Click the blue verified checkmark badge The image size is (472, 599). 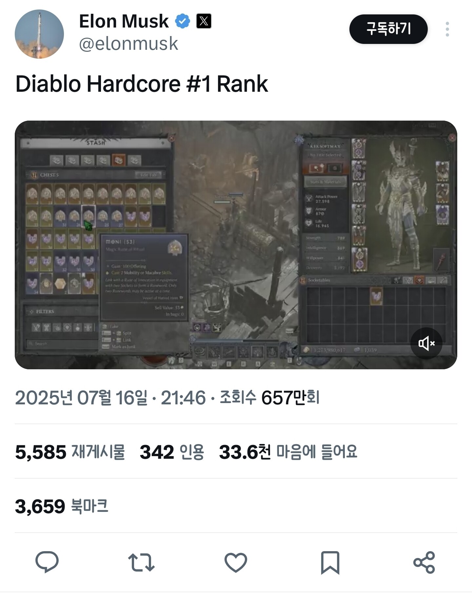[x=183, y=21]
